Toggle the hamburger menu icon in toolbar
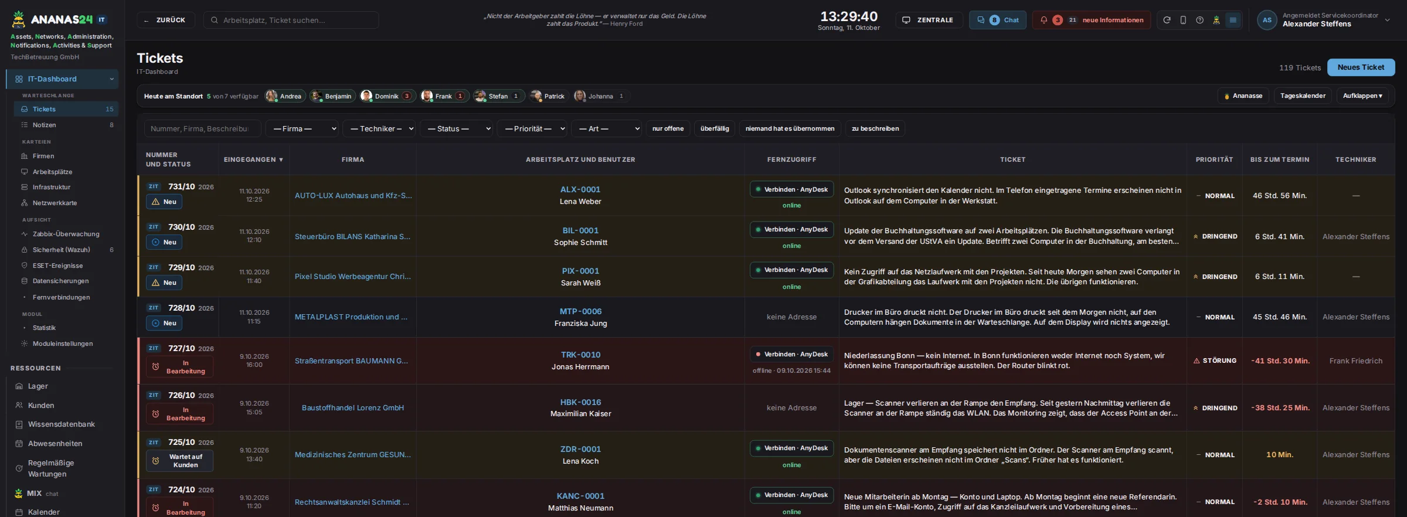 point(1233,20)
